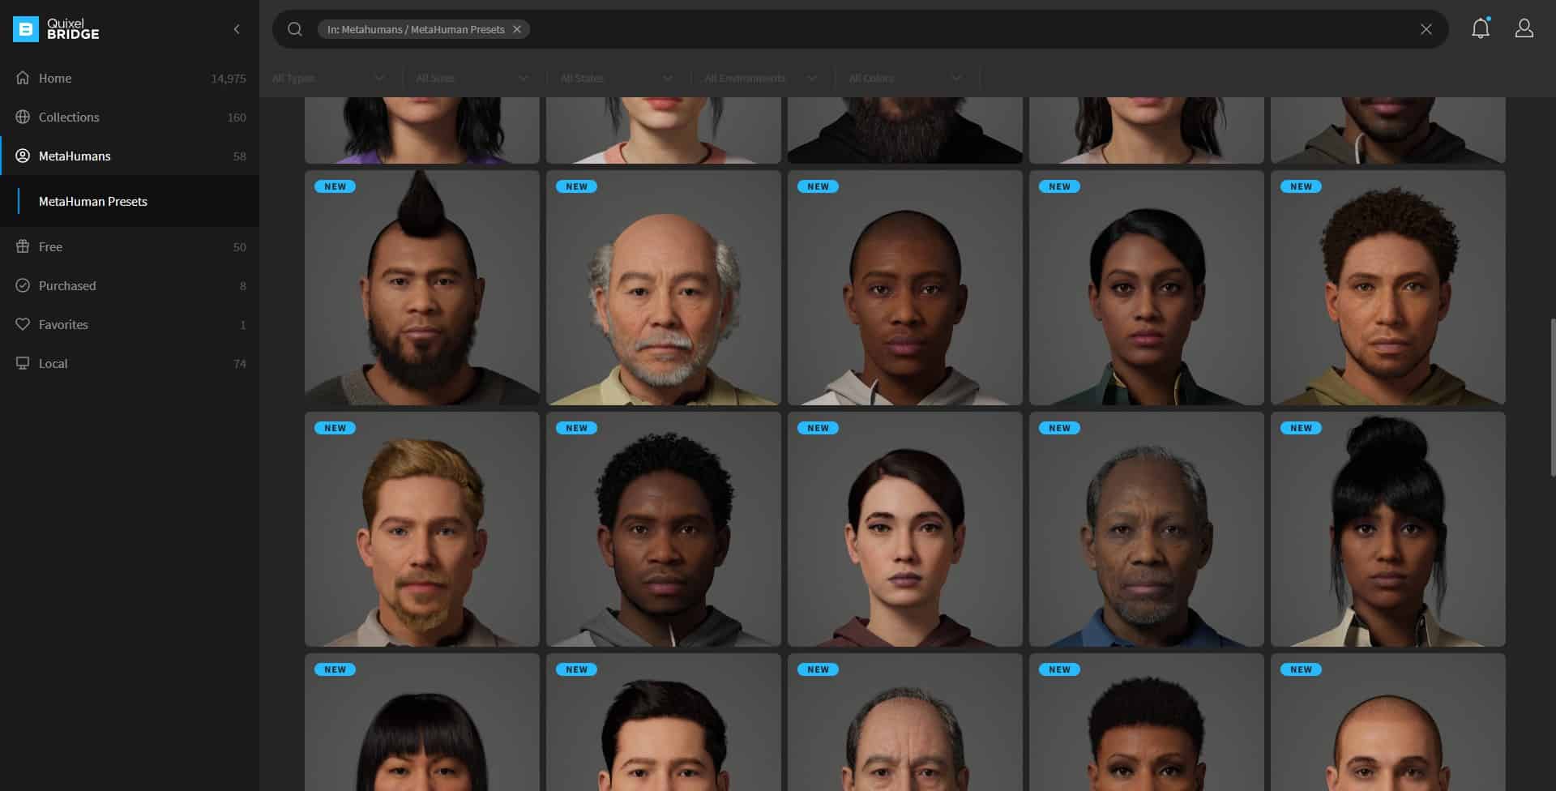Viewport: 1556px width, 791px height.
Task: Select MetaHumans in the sidebar
Action: point(130,156)
